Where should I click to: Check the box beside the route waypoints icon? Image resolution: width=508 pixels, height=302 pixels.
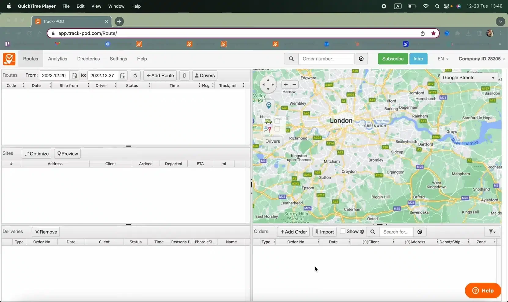pyautogui.click(x=278, y=129)
